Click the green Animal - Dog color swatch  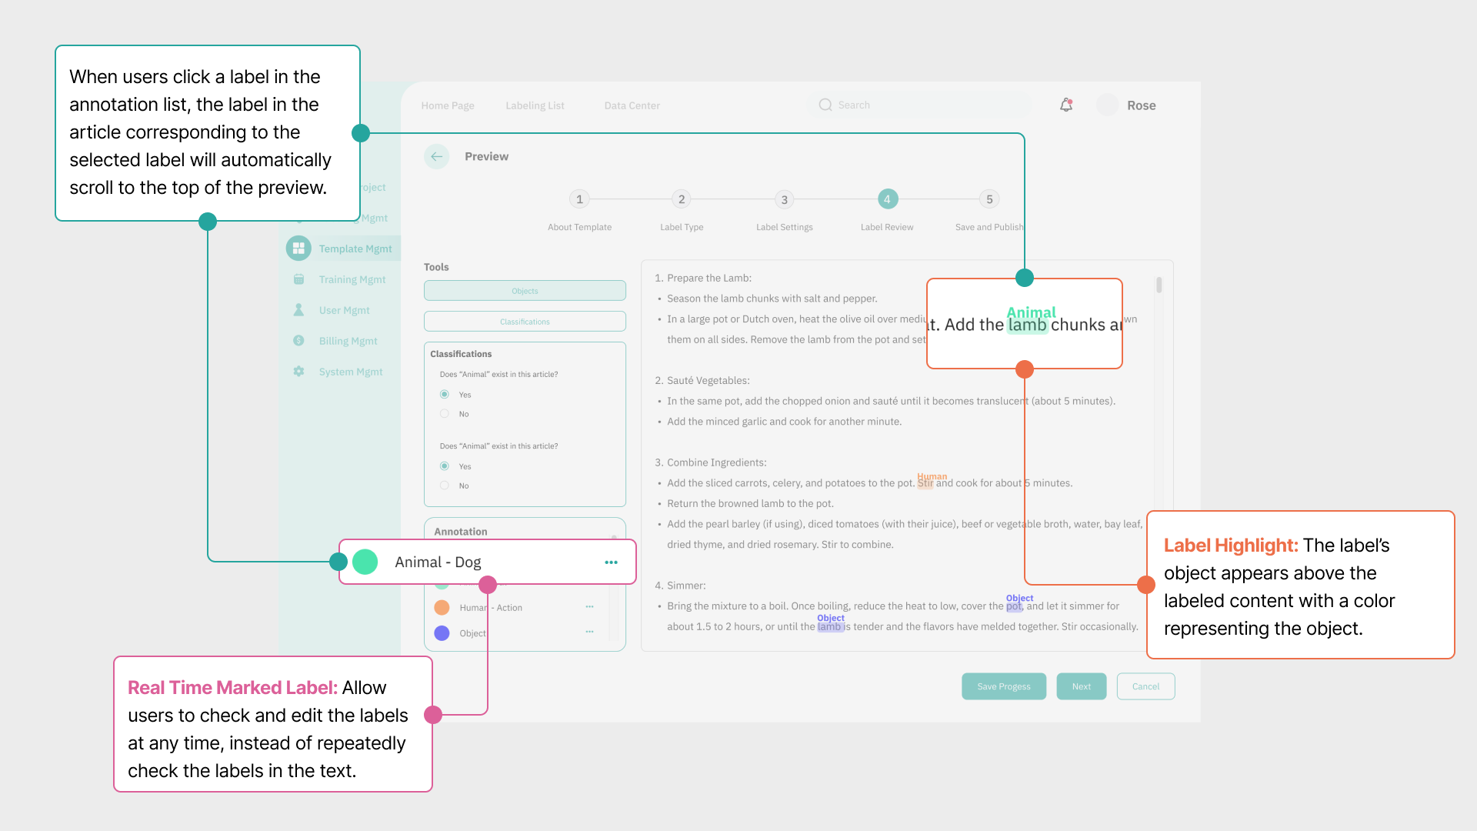[365, 562]
